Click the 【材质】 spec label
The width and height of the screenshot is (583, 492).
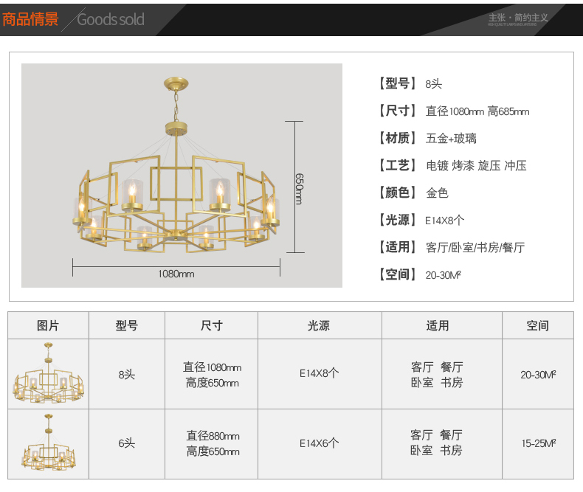pos(397,138)
